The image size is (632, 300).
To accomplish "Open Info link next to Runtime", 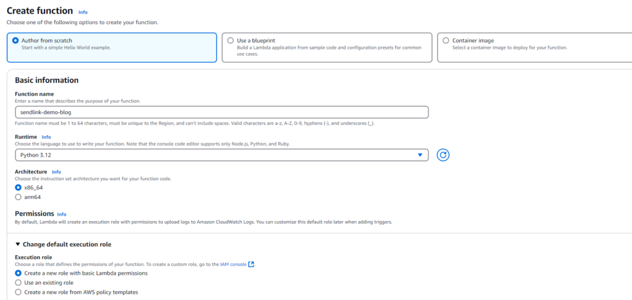I will (x=46, y=137).
